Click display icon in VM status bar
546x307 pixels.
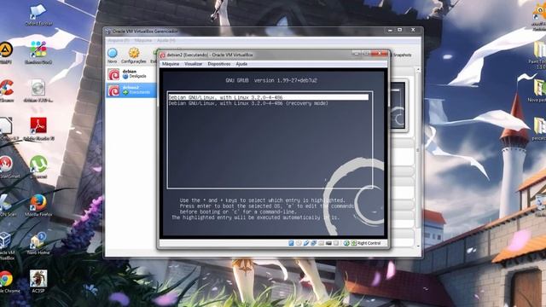328,243
